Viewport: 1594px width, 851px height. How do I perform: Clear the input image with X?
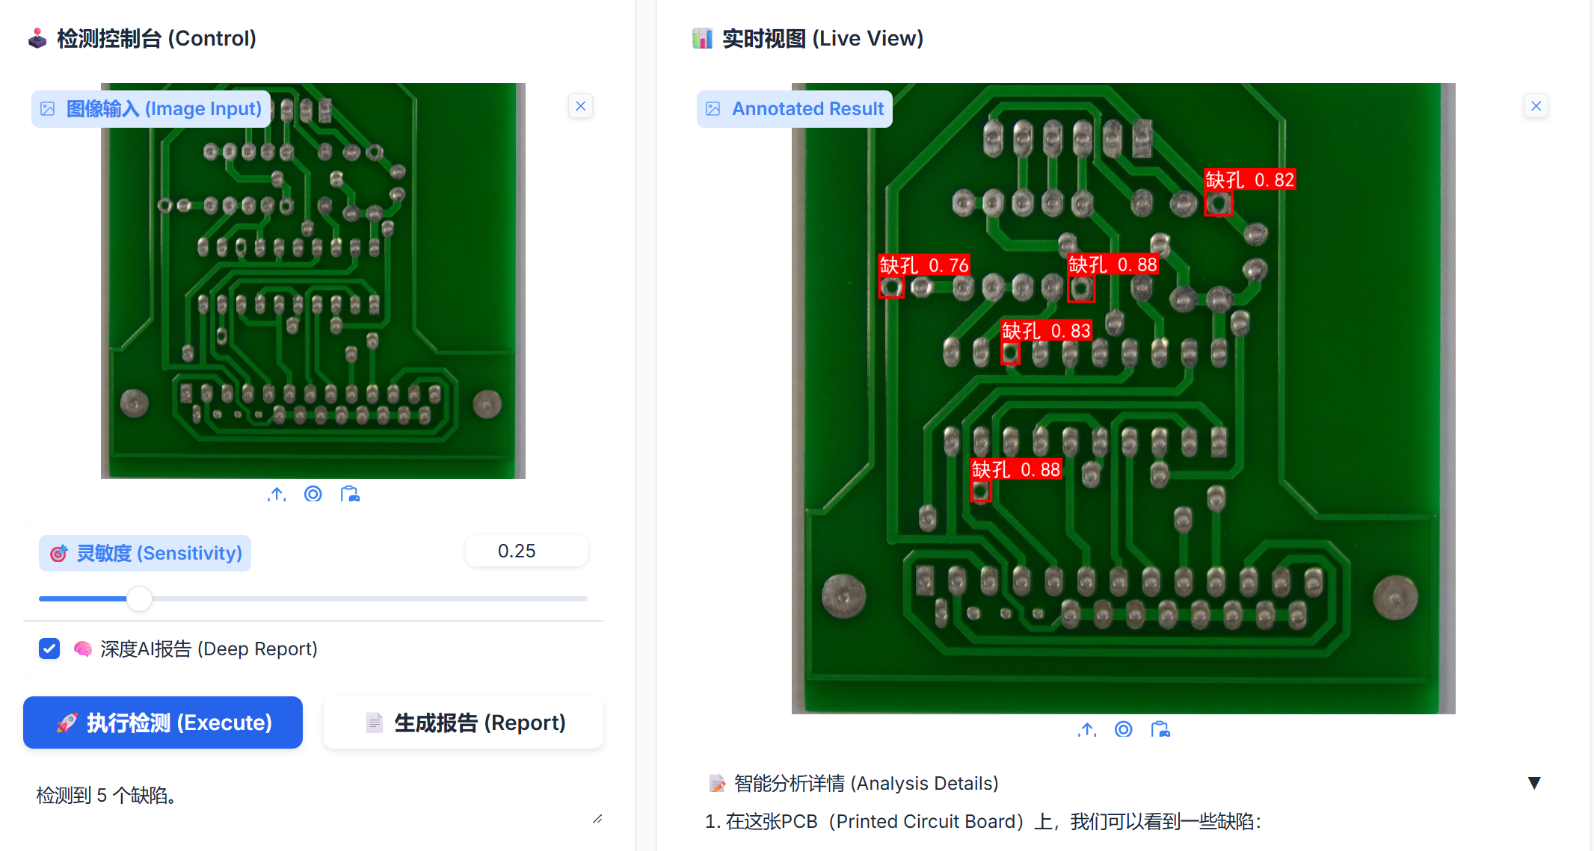pyautogui.click(x=581, y=106)
